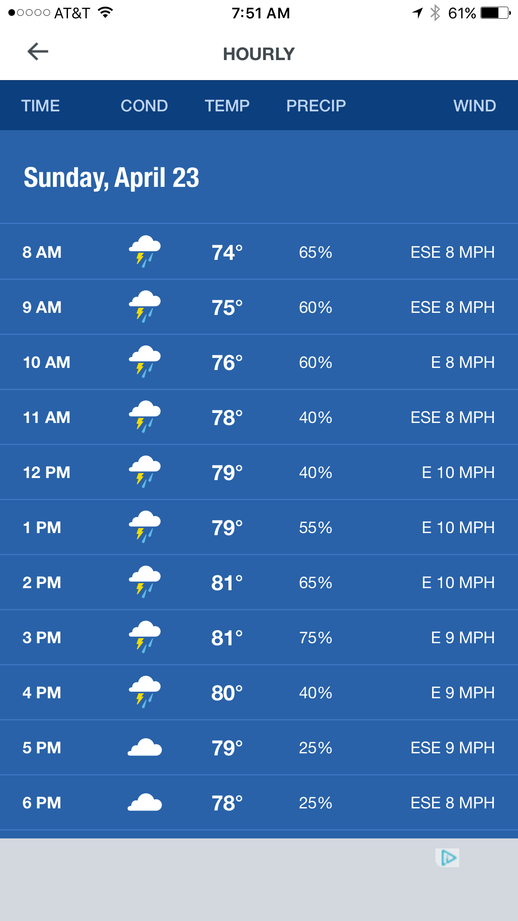518x921 pixels.
Task: Tap the Sunday, April 23 date heading
Action: pyautogui.click(x=111, y=178)
